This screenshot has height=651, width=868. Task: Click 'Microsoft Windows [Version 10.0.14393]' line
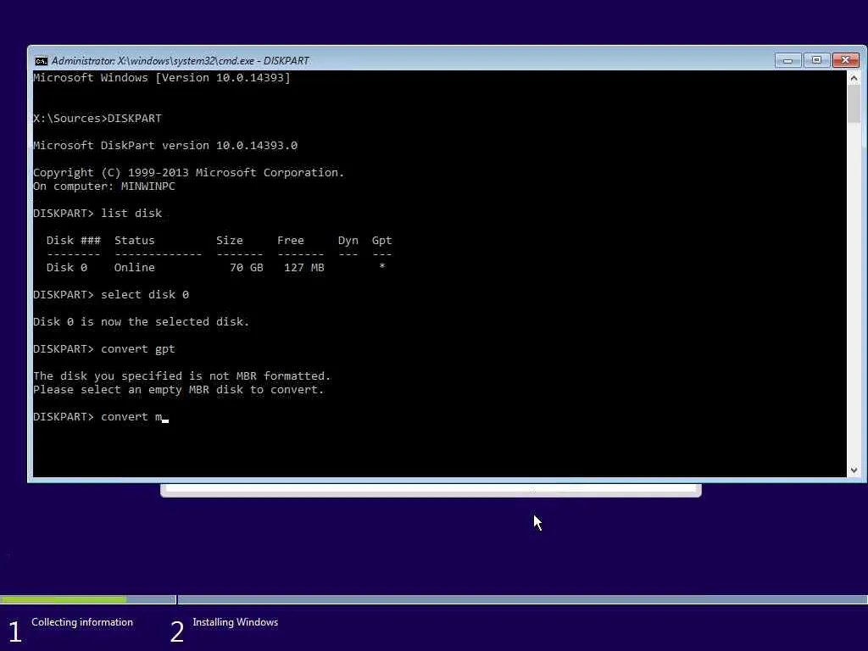(x=162, y=77)
